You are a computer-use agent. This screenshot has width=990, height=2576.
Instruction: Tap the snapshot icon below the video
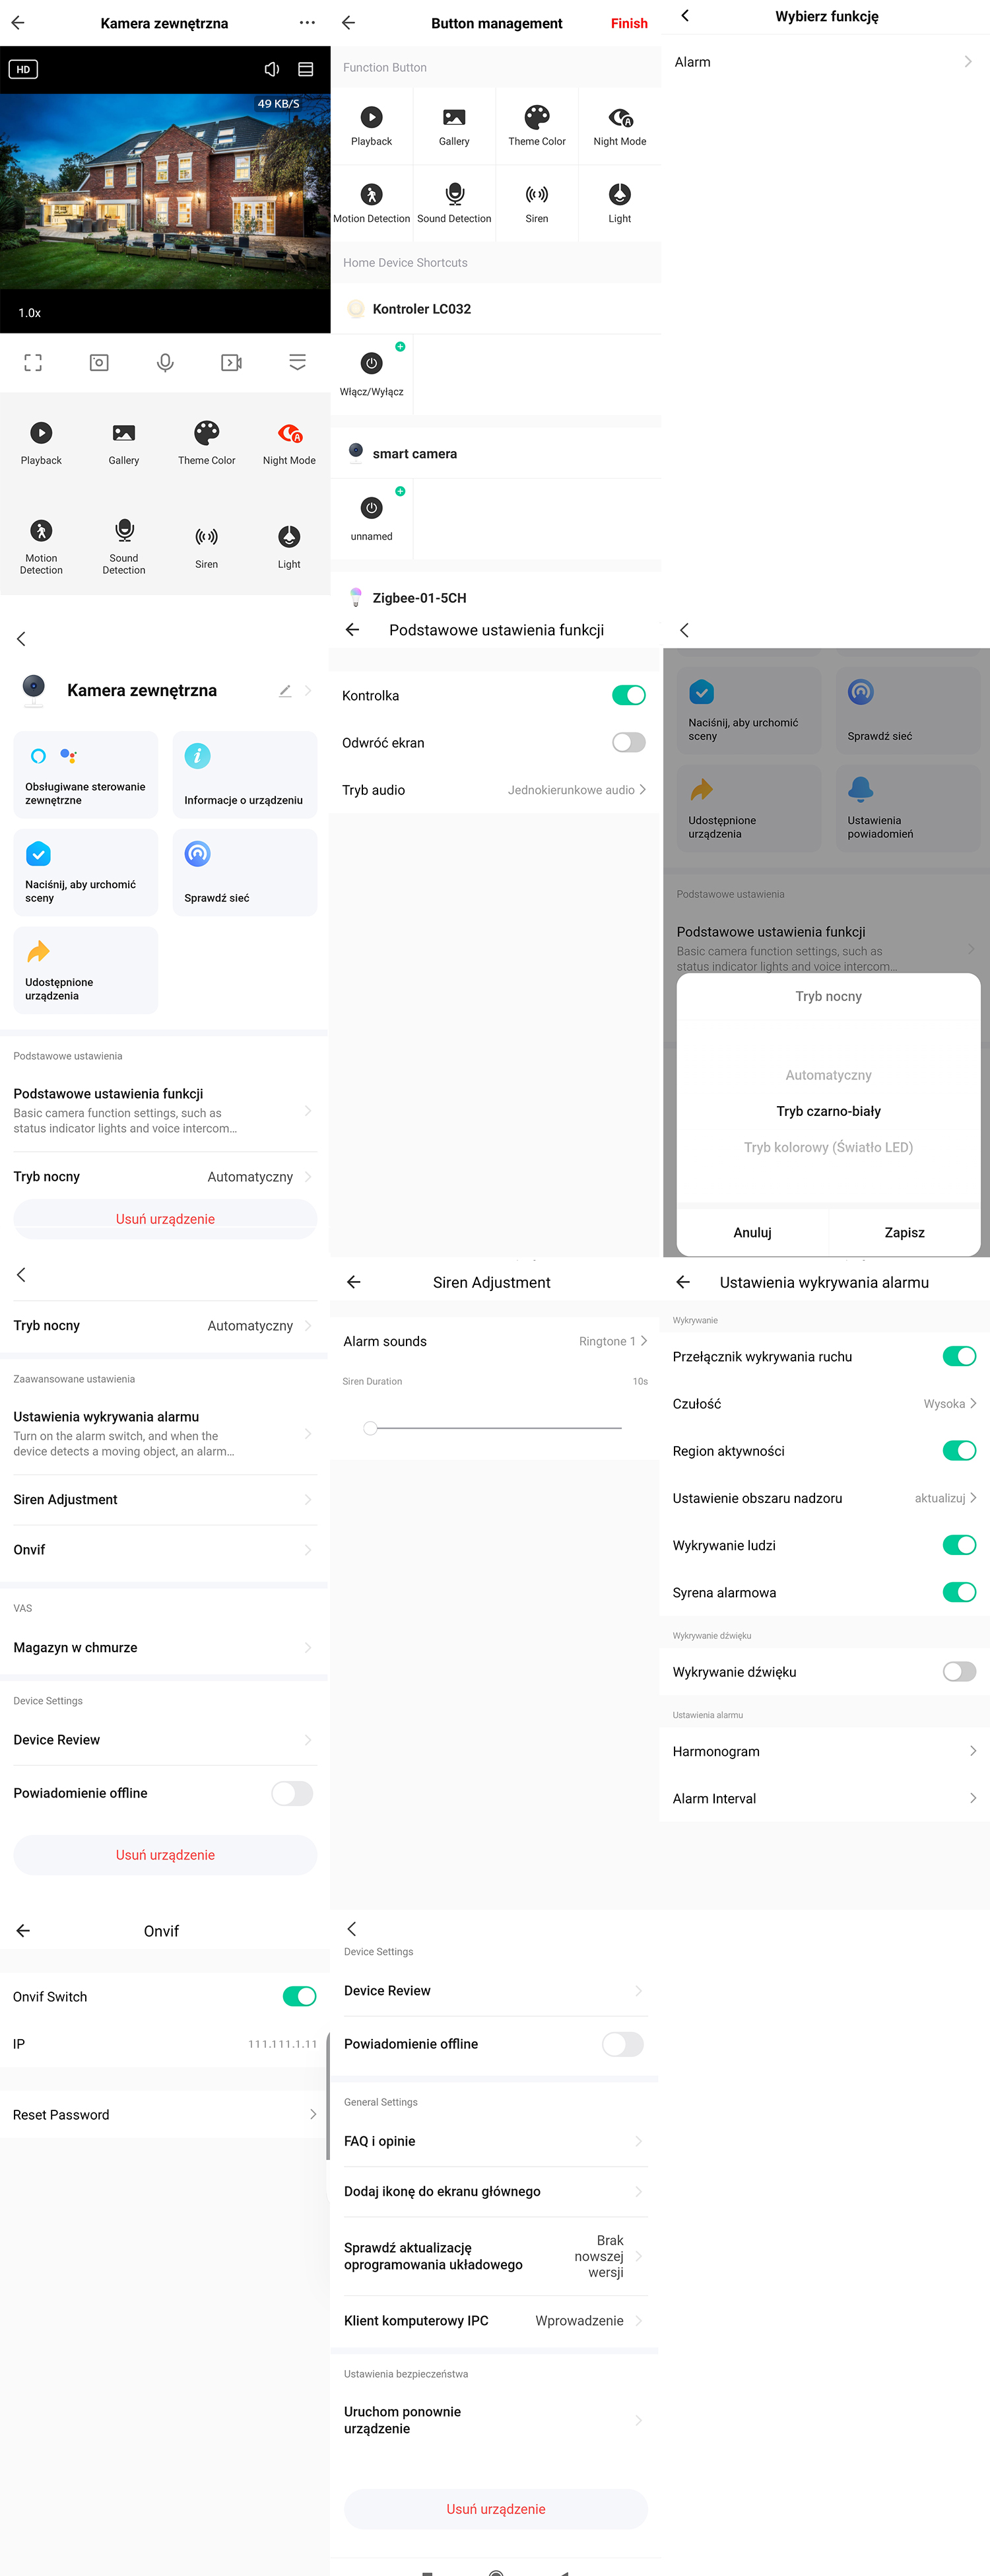(x=99, y=363)
